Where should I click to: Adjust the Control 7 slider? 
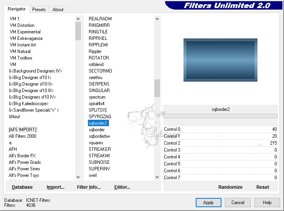(x=220, y=178)
